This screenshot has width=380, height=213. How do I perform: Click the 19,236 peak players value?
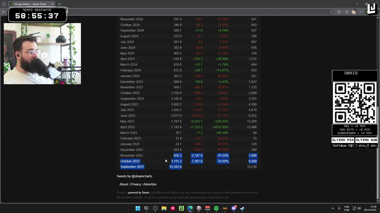(252, 167)
